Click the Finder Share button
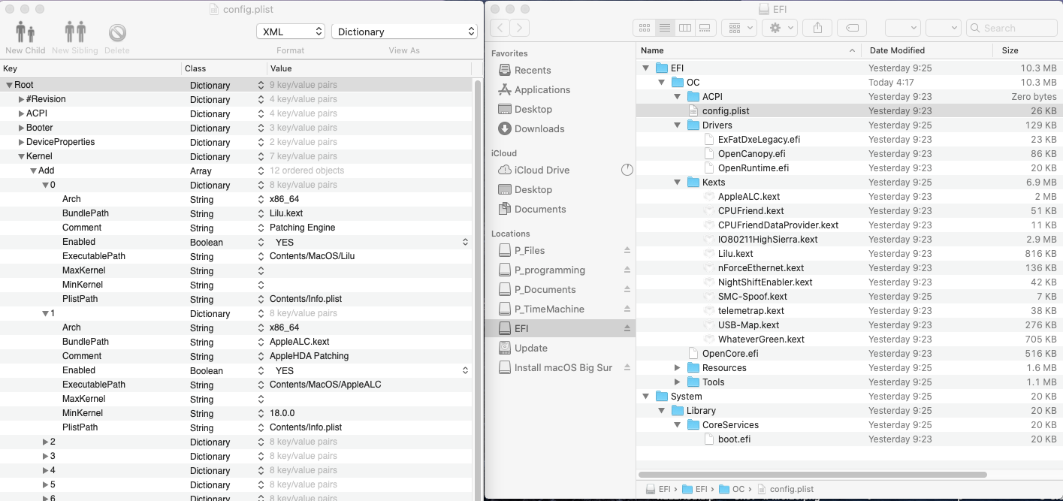This screenshot has width=1063, height=501. click(x=817, y=28)
